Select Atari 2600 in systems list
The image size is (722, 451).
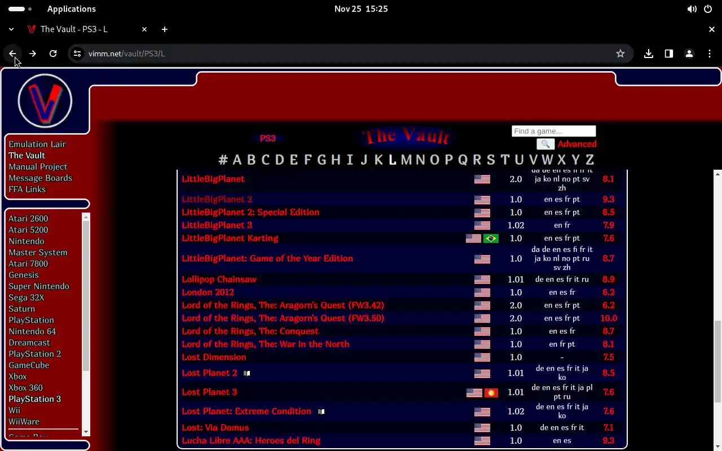click(28, 219)
